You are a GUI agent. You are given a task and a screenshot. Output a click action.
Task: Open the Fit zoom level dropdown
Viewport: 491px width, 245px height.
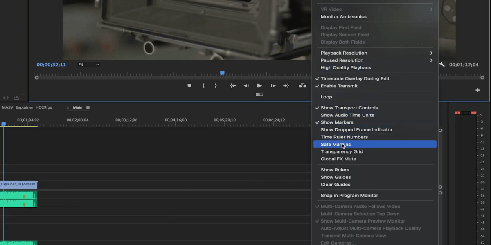coord(88,65)
